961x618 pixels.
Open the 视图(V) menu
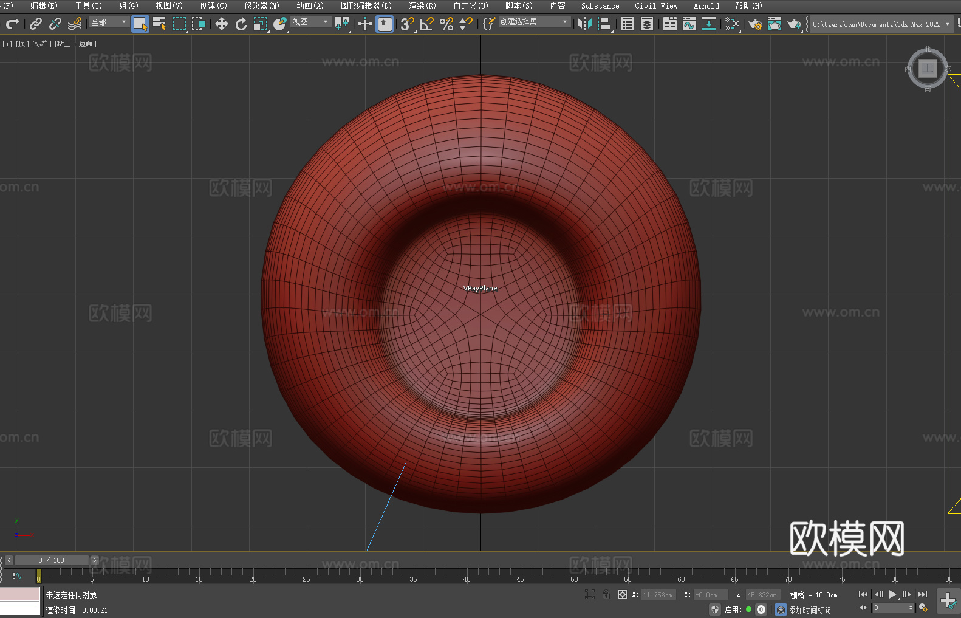point(169,5)
